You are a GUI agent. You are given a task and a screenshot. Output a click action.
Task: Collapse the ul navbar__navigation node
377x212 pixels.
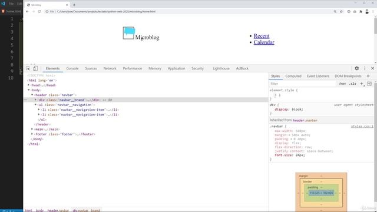(x=35, y=105)
